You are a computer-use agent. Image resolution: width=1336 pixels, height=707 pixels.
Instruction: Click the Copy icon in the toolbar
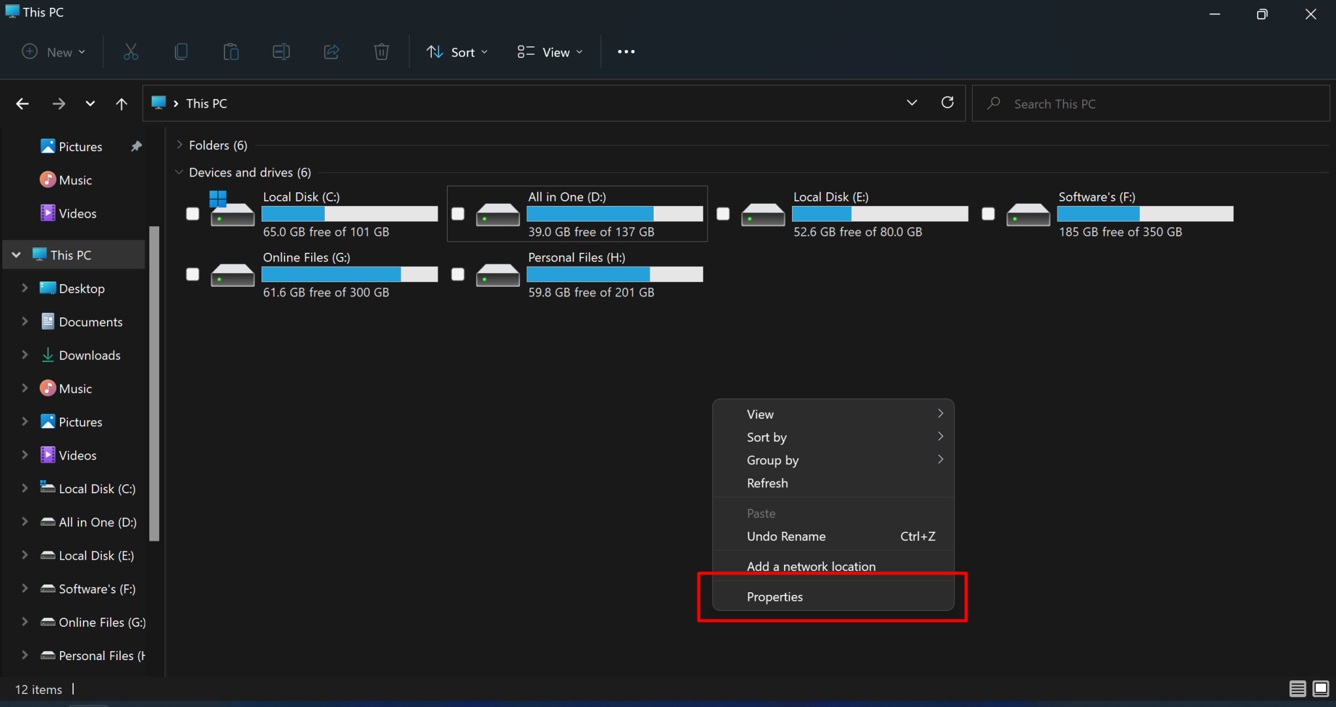point(181,51)
